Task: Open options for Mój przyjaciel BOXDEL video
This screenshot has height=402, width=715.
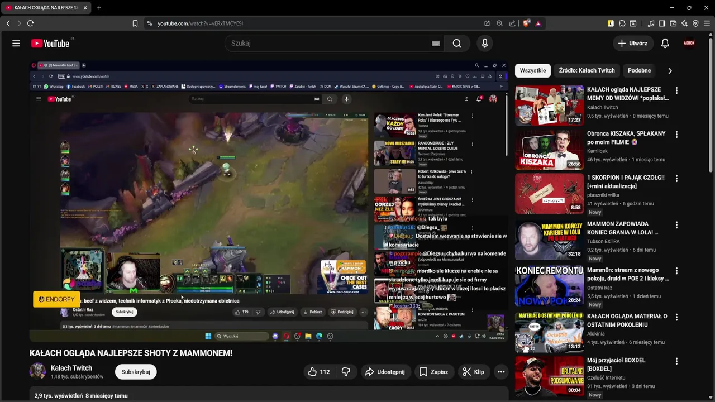Action: click(x=676, y=361)
